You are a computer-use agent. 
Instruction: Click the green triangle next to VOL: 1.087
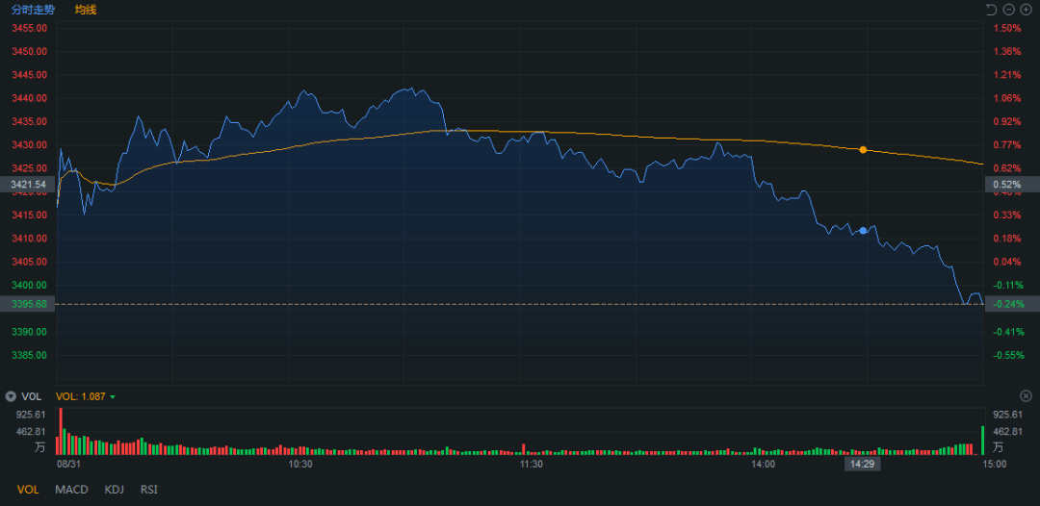coord(113,396)
